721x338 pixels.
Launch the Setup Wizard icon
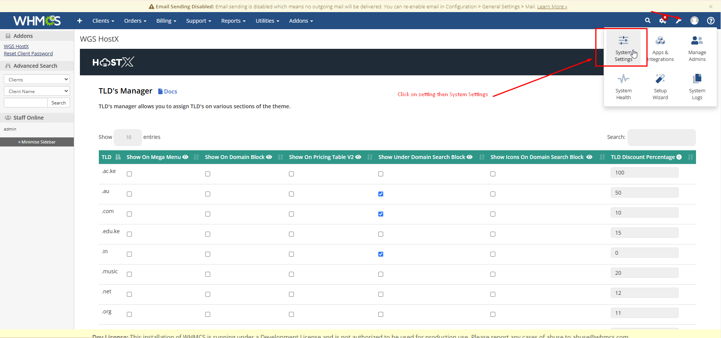pyautogui.click(x=660, y=86)
